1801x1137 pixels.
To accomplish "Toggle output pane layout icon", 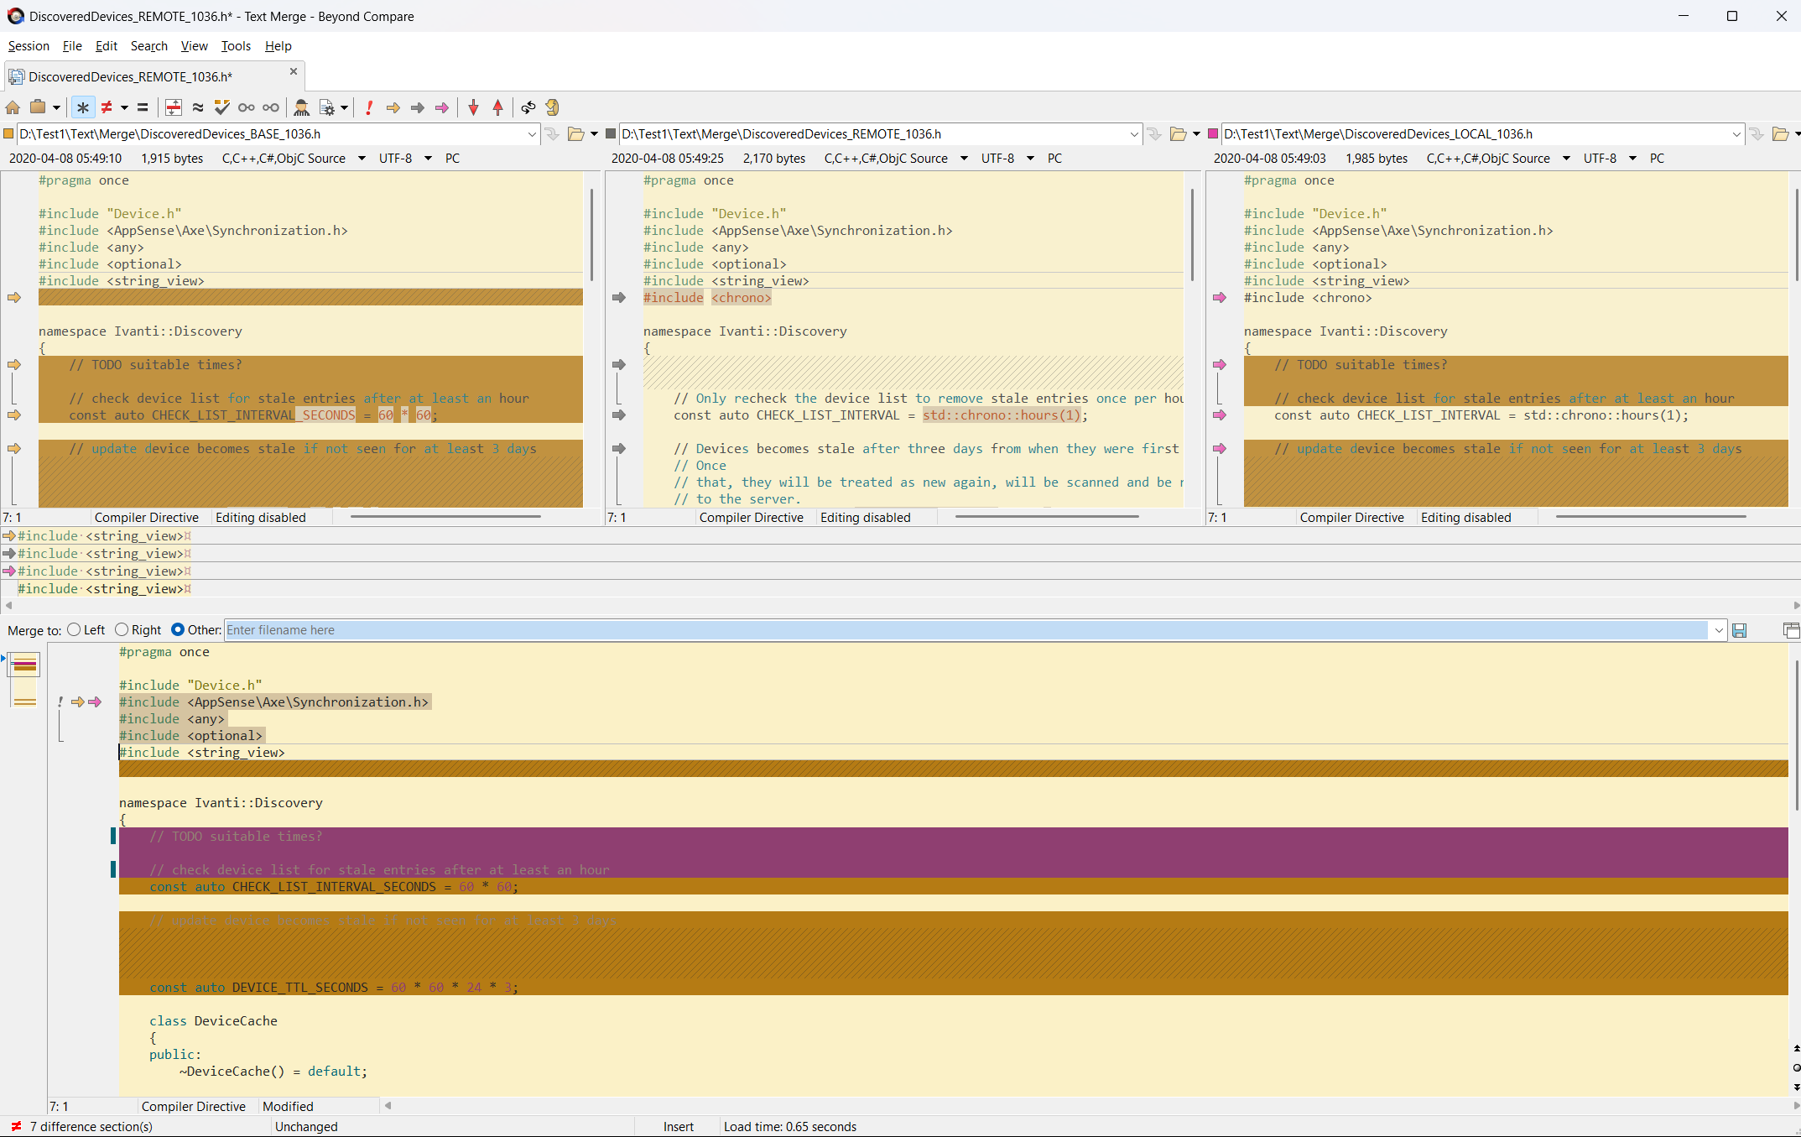I will coord(1791,630).
